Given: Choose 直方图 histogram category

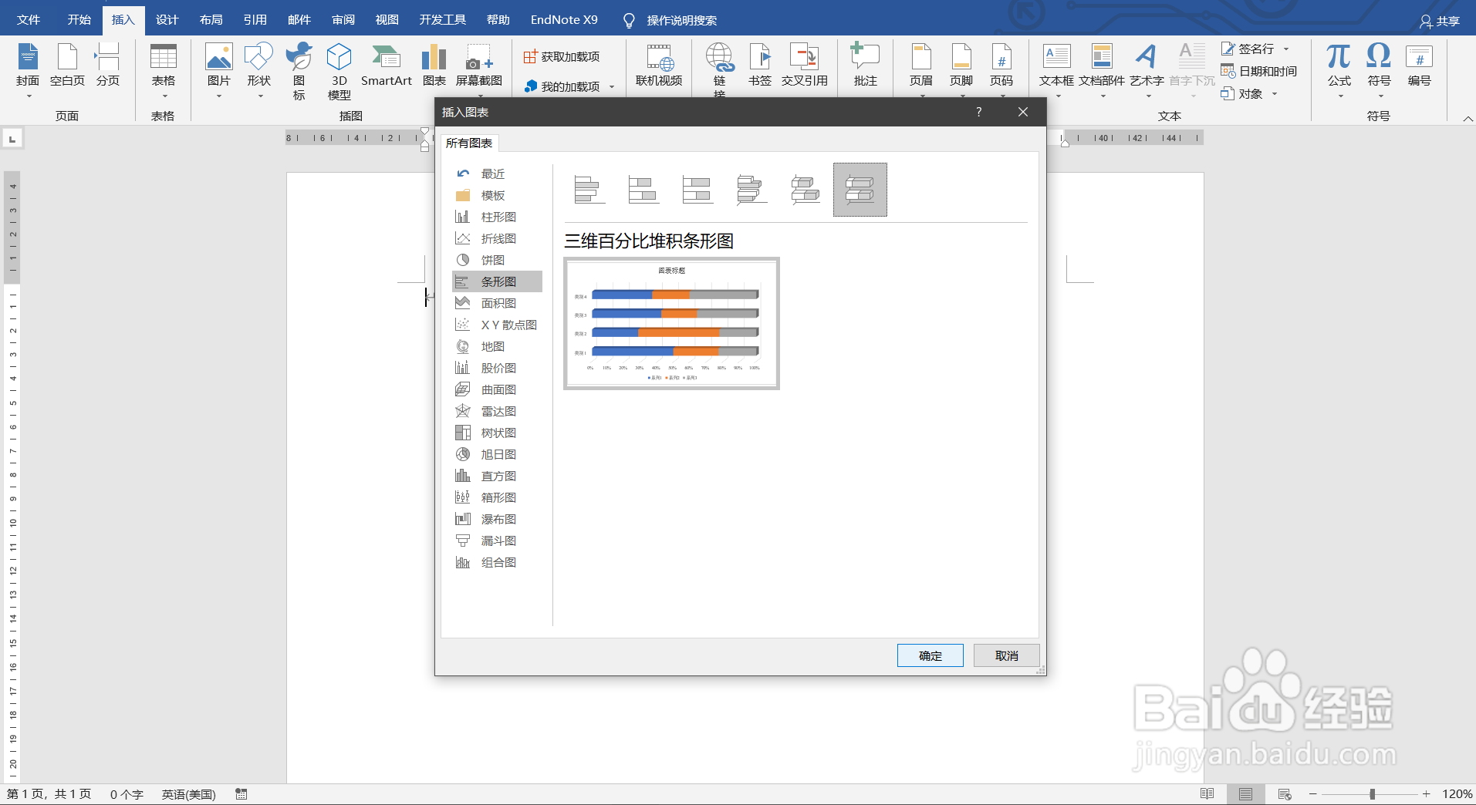Looking at the screenshot, I should pyautogui.click(x=497, y=476).
